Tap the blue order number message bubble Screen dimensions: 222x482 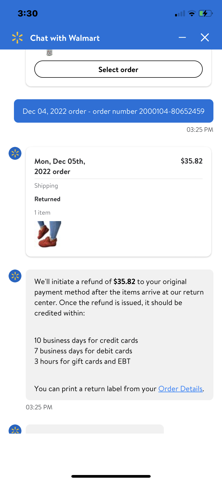tap(114, 111)
